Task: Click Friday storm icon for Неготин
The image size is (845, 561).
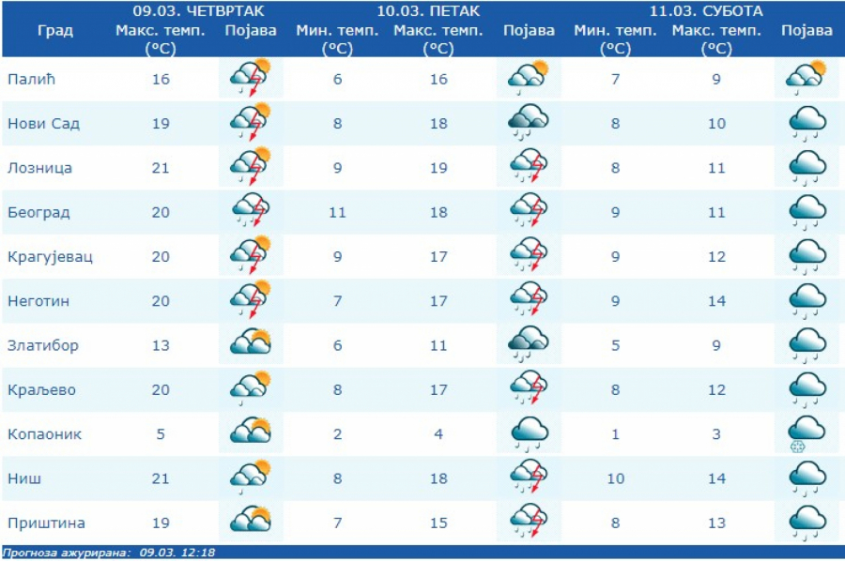Action: (x=529, y=301)
